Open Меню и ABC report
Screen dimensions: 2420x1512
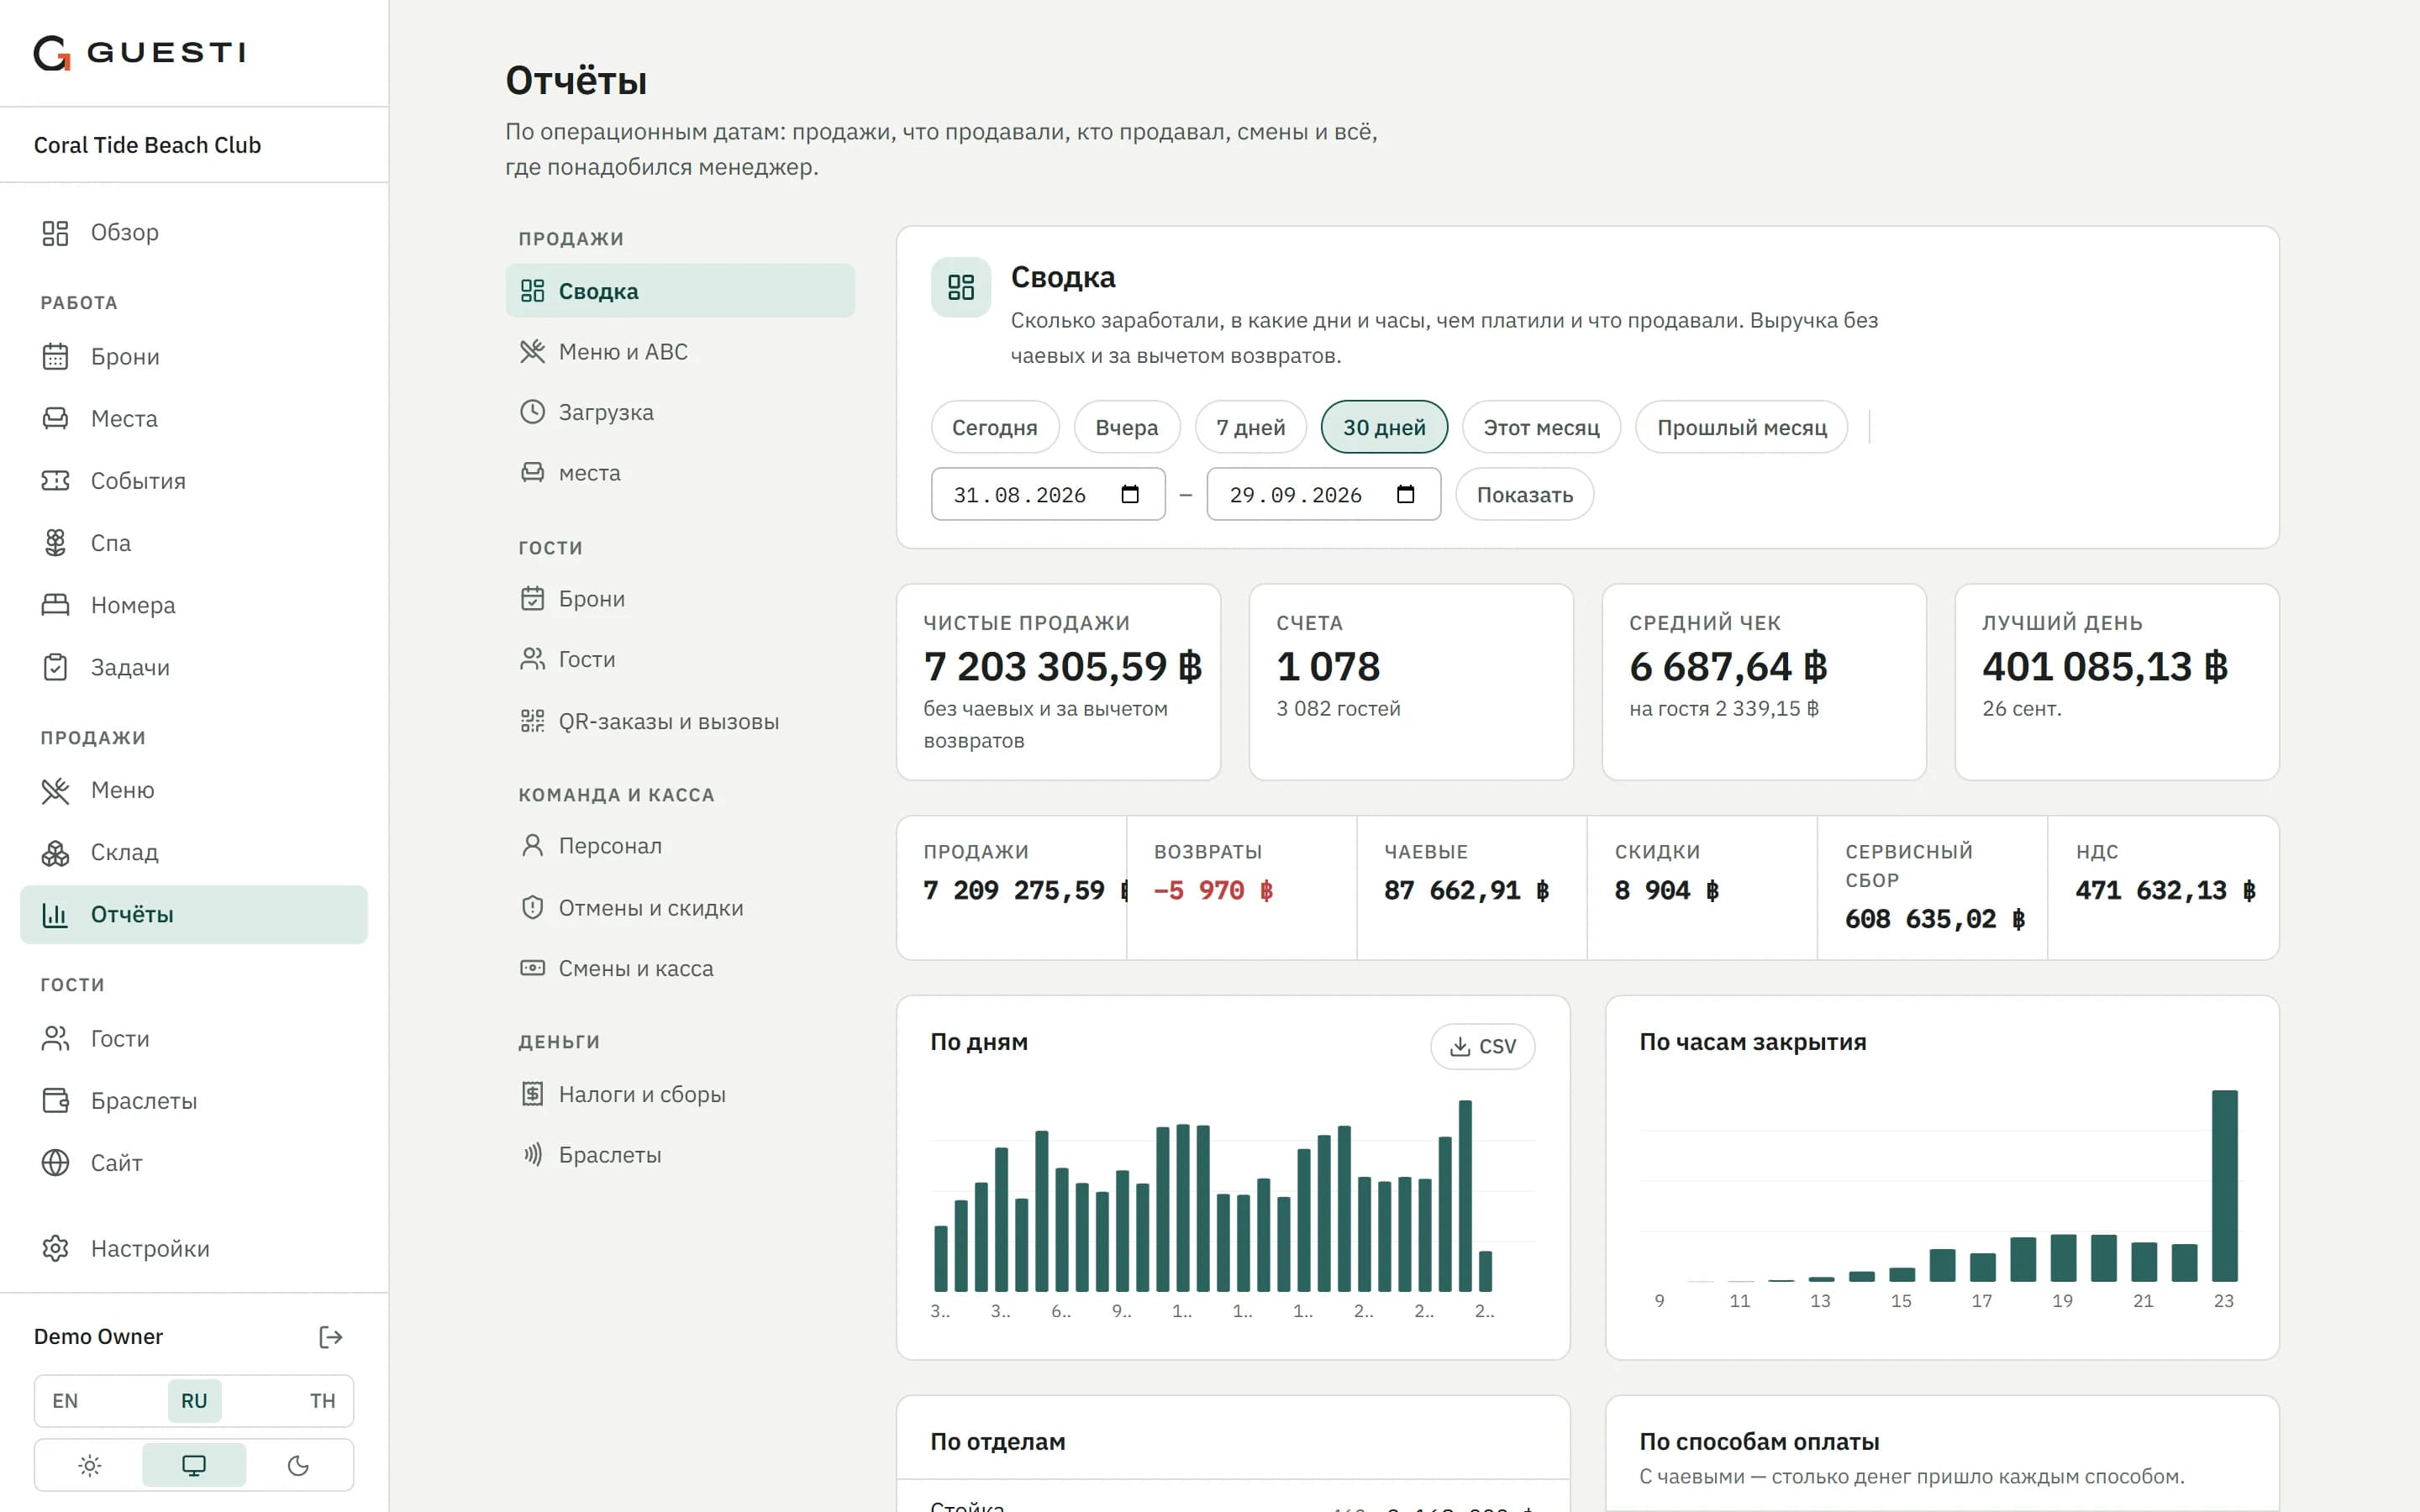pyautogui.click(x=680, y=352)
